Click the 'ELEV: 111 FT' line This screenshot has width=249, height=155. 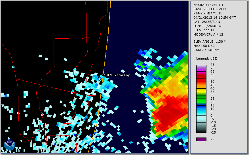(x=204, y=30)
